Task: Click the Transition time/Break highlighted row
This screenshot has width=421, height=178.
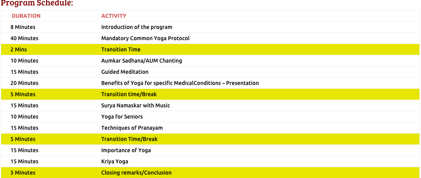Action: (x=210, y=94)
